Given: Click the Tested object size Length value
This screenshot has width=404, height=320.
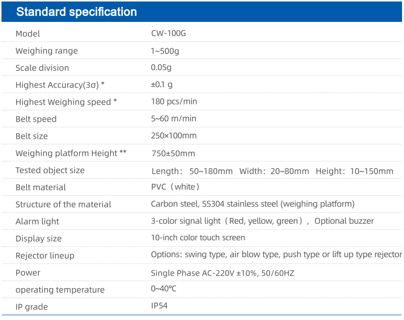Looking at the screenshot, I should [x=192, y=171].
